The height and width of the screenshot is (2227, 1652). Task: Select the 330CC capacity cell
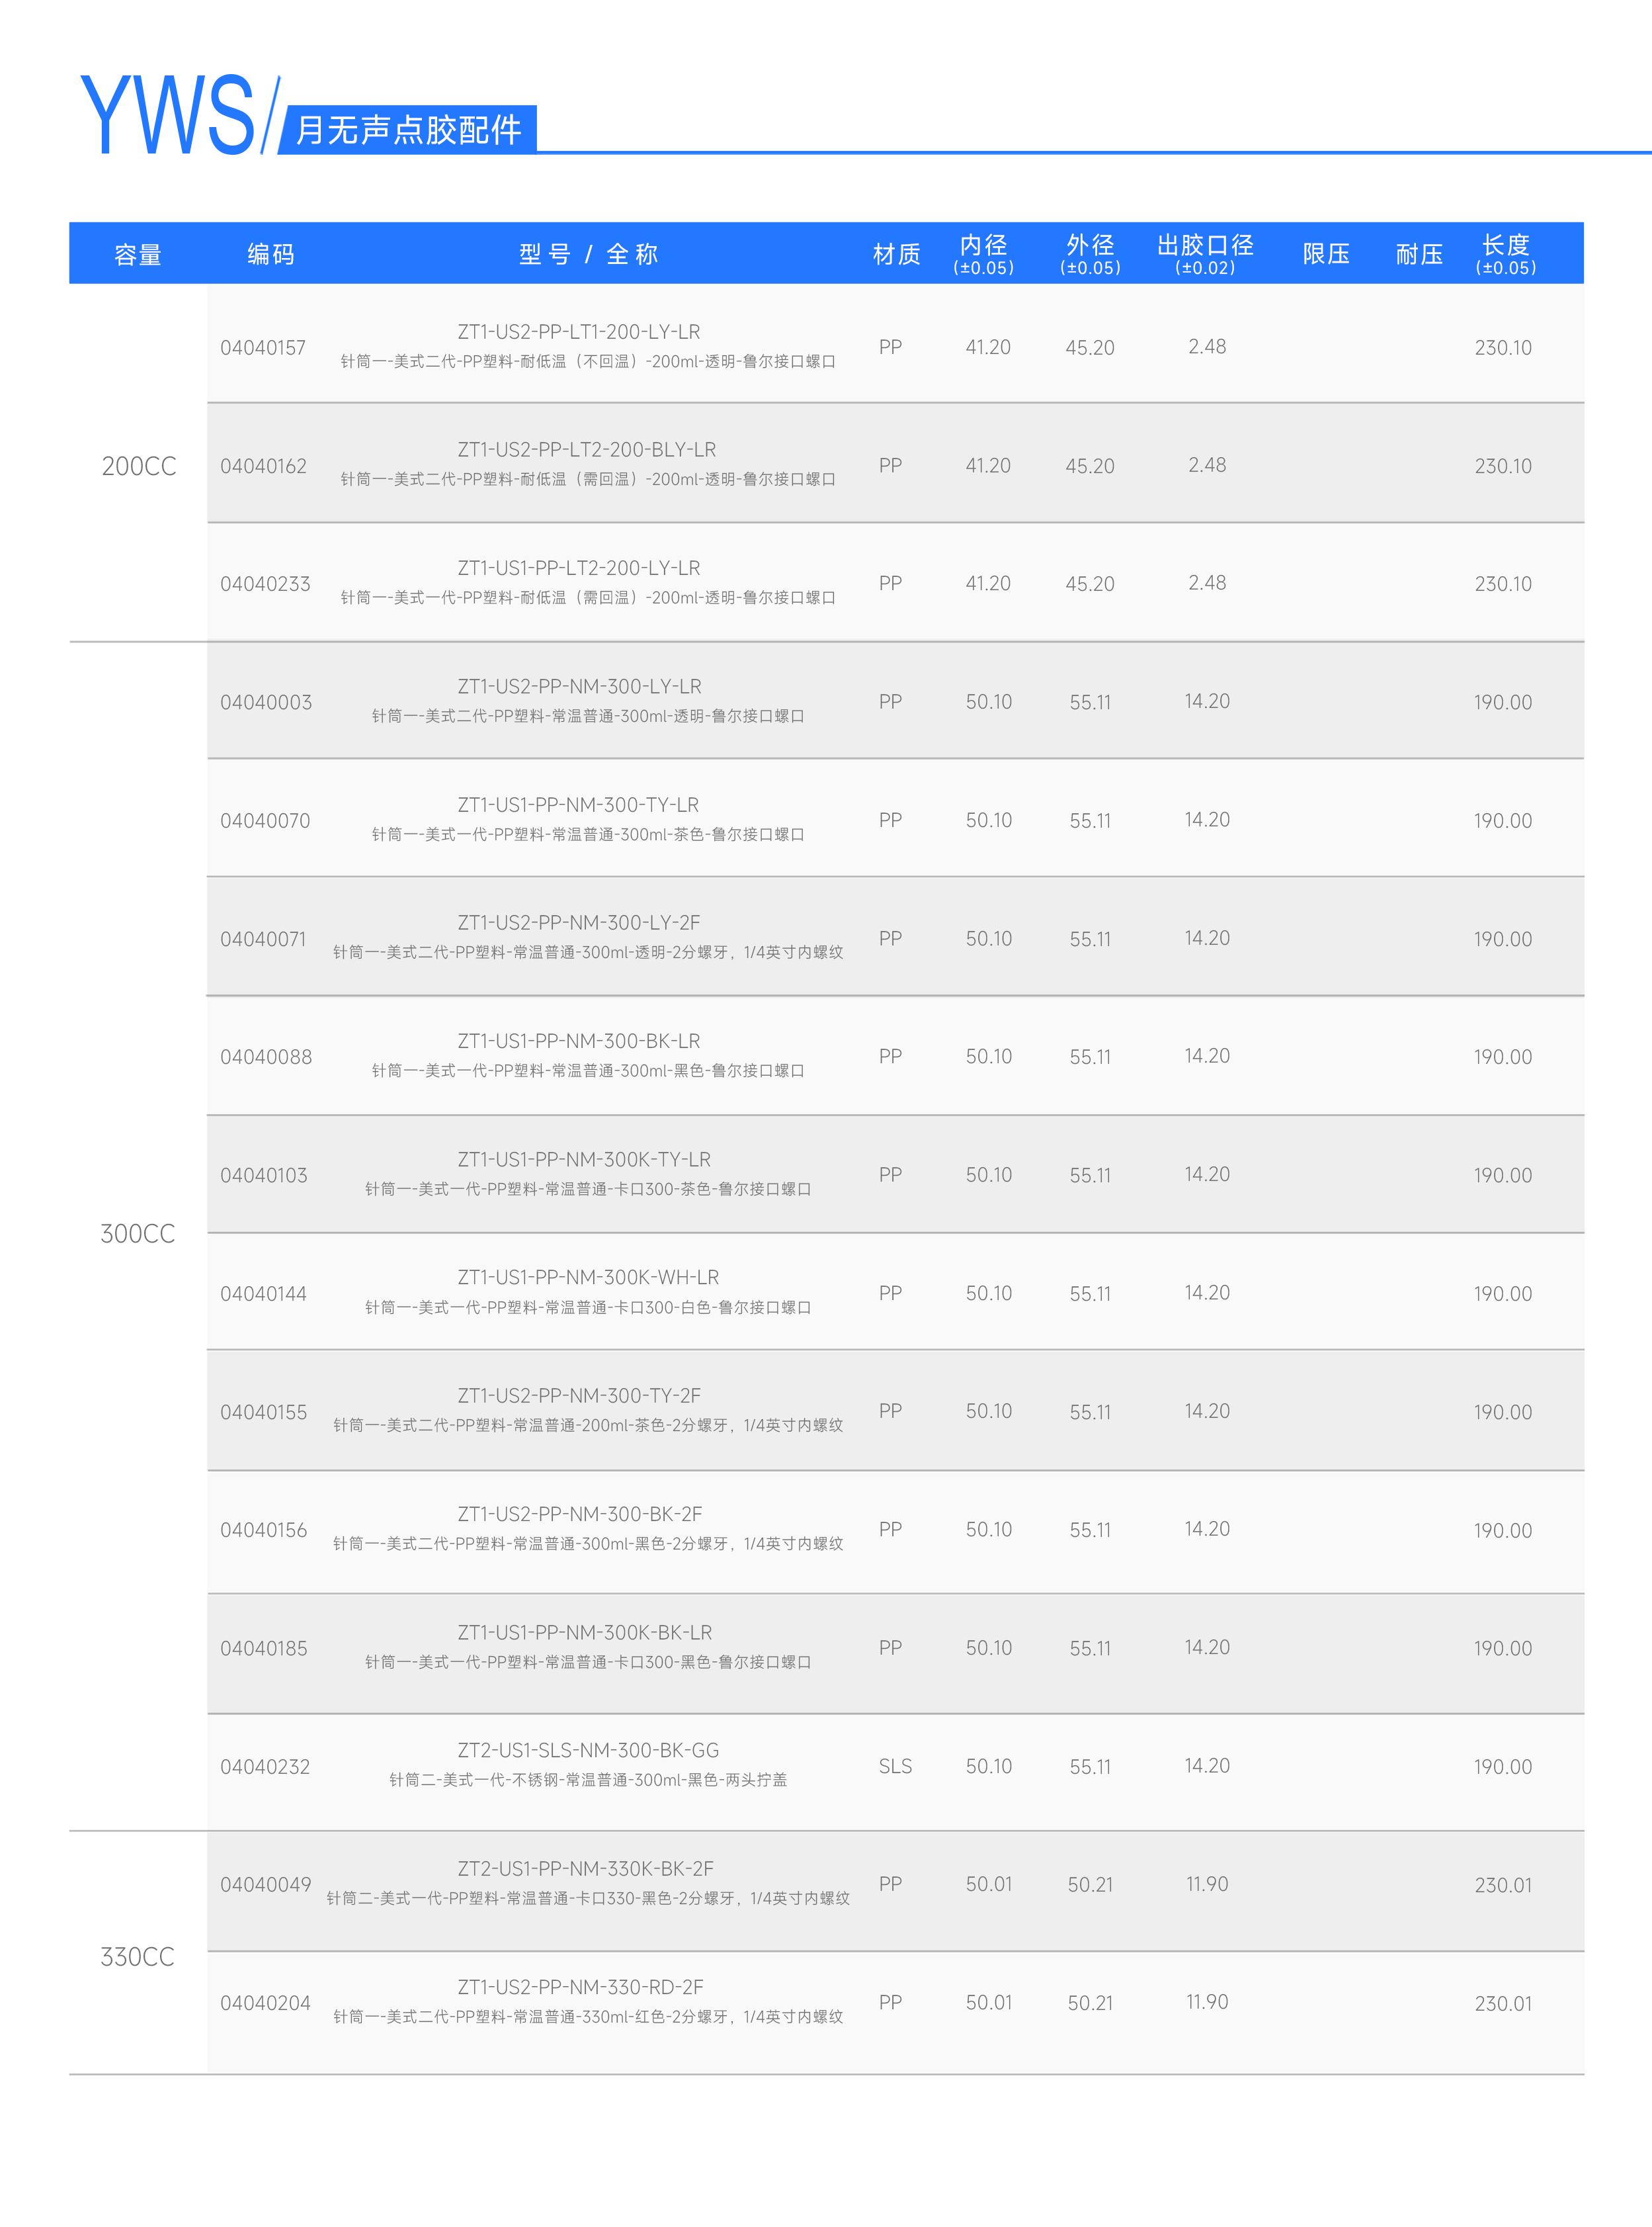[x=138, y=1957]
